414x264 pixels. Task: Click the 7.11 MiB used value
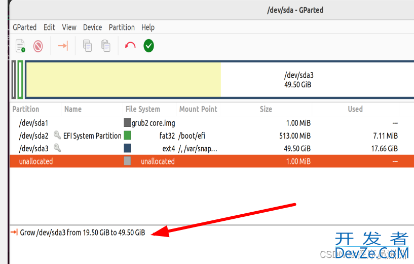point(385,136)
